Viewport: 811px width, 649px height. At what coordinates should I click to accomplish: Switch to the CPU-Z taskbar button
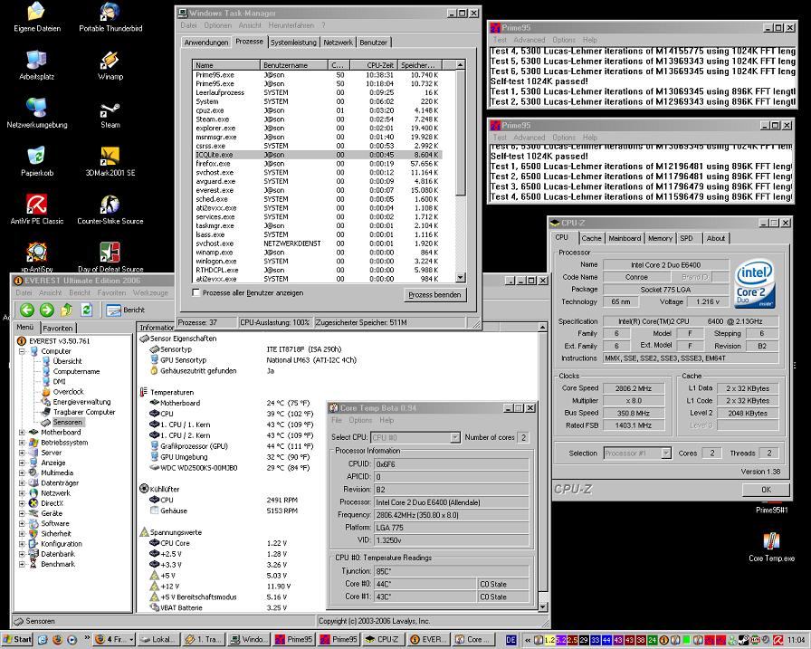382,640
